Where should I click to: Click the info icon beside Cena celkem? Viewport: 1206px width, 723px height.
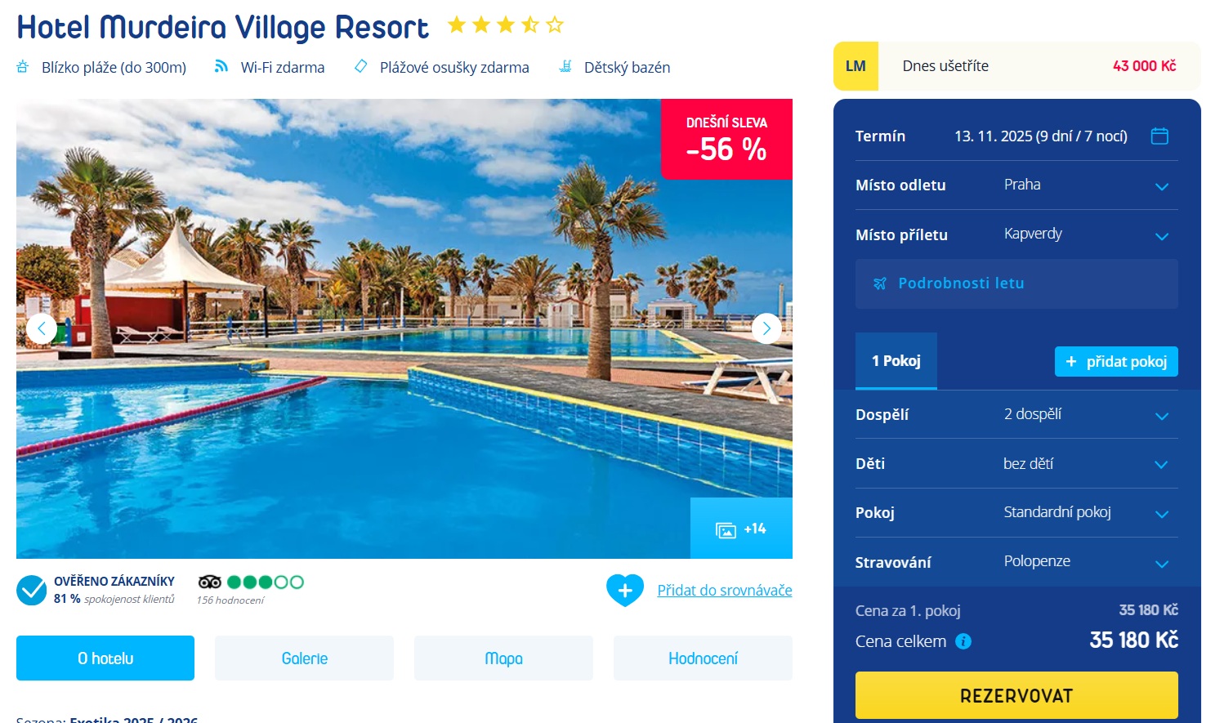click(x=963, y=641)
